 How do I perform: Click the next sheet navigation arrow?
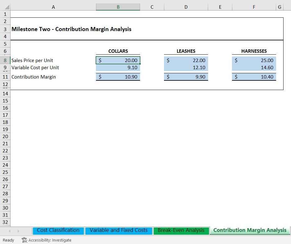(x=18, y=231)
